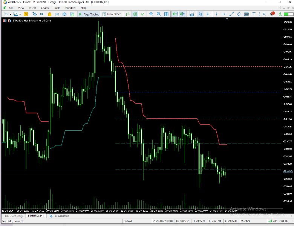The height and width of the screenshot is (226, 294).
Task: Expand more drawing tools chevron
Action: 259,14
